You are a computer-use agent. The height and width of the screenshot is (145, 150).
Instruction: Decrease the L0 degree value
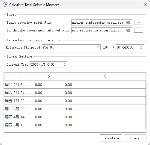tap(141, 48)
